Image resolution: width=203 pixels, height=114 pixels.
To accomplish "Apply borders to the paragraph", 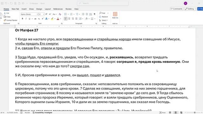I will click(x=92, y=19).
